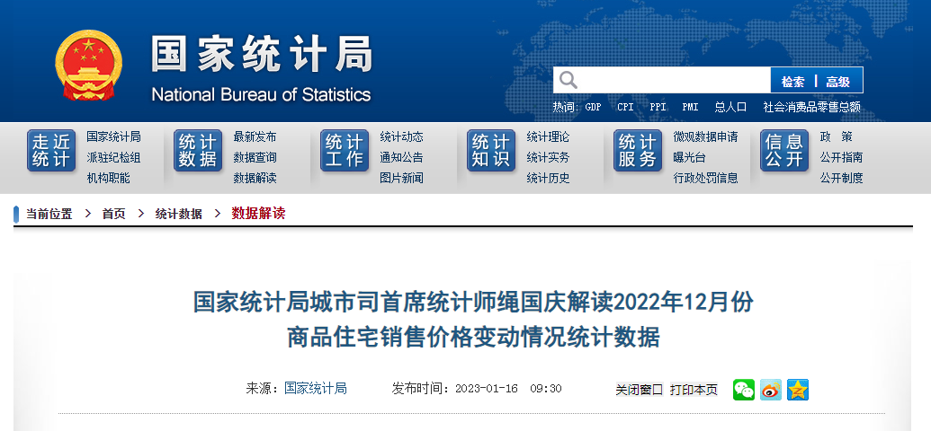Click the QQ Zone star icon

tap(798, 389)
